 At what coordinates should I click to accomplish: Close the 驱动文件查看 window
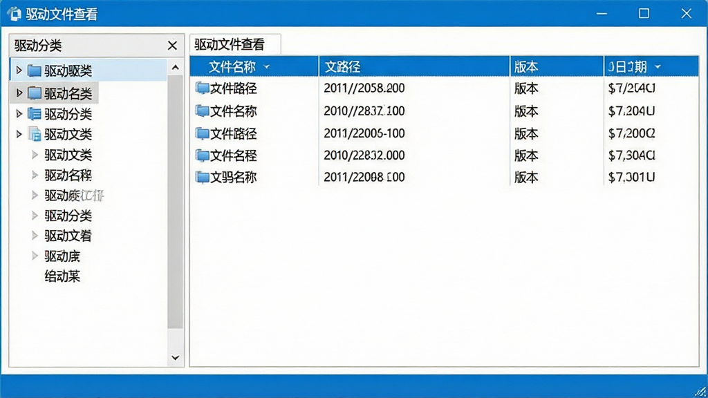point(687,14)
